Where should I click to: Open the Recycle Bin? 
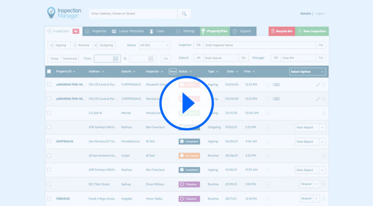click(x=282, y=31)
